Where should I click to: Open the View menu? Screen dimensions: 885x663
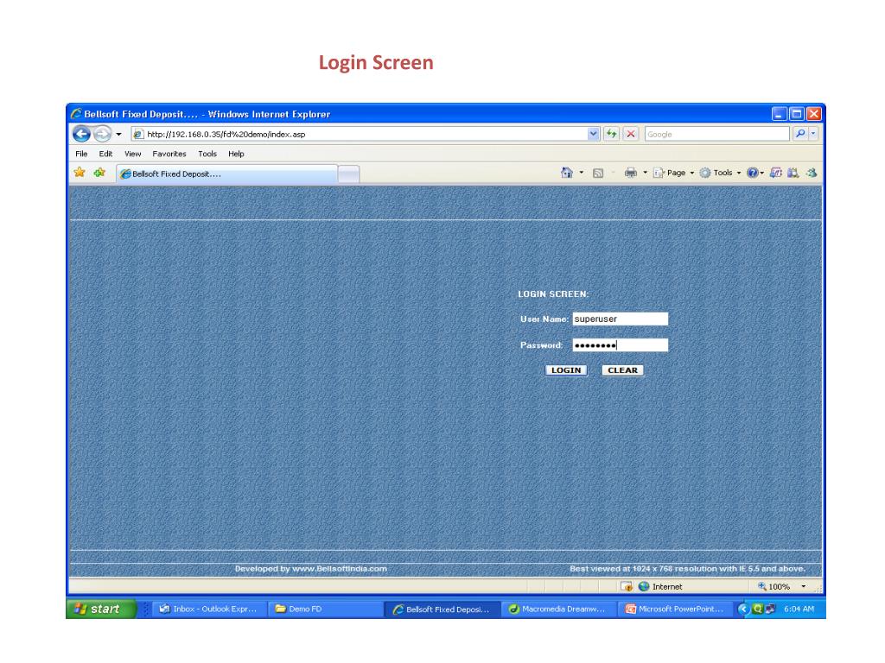132,154
